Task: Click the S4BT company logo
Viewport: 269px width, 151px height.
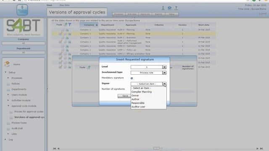Action: [24, 27]
